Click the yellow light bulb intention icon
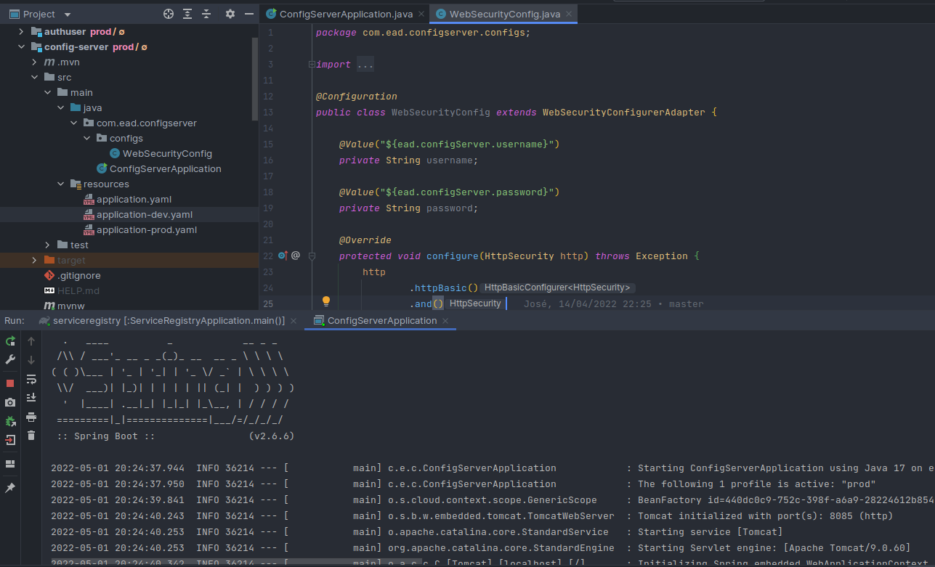935x567 pixels. (326, 301)
